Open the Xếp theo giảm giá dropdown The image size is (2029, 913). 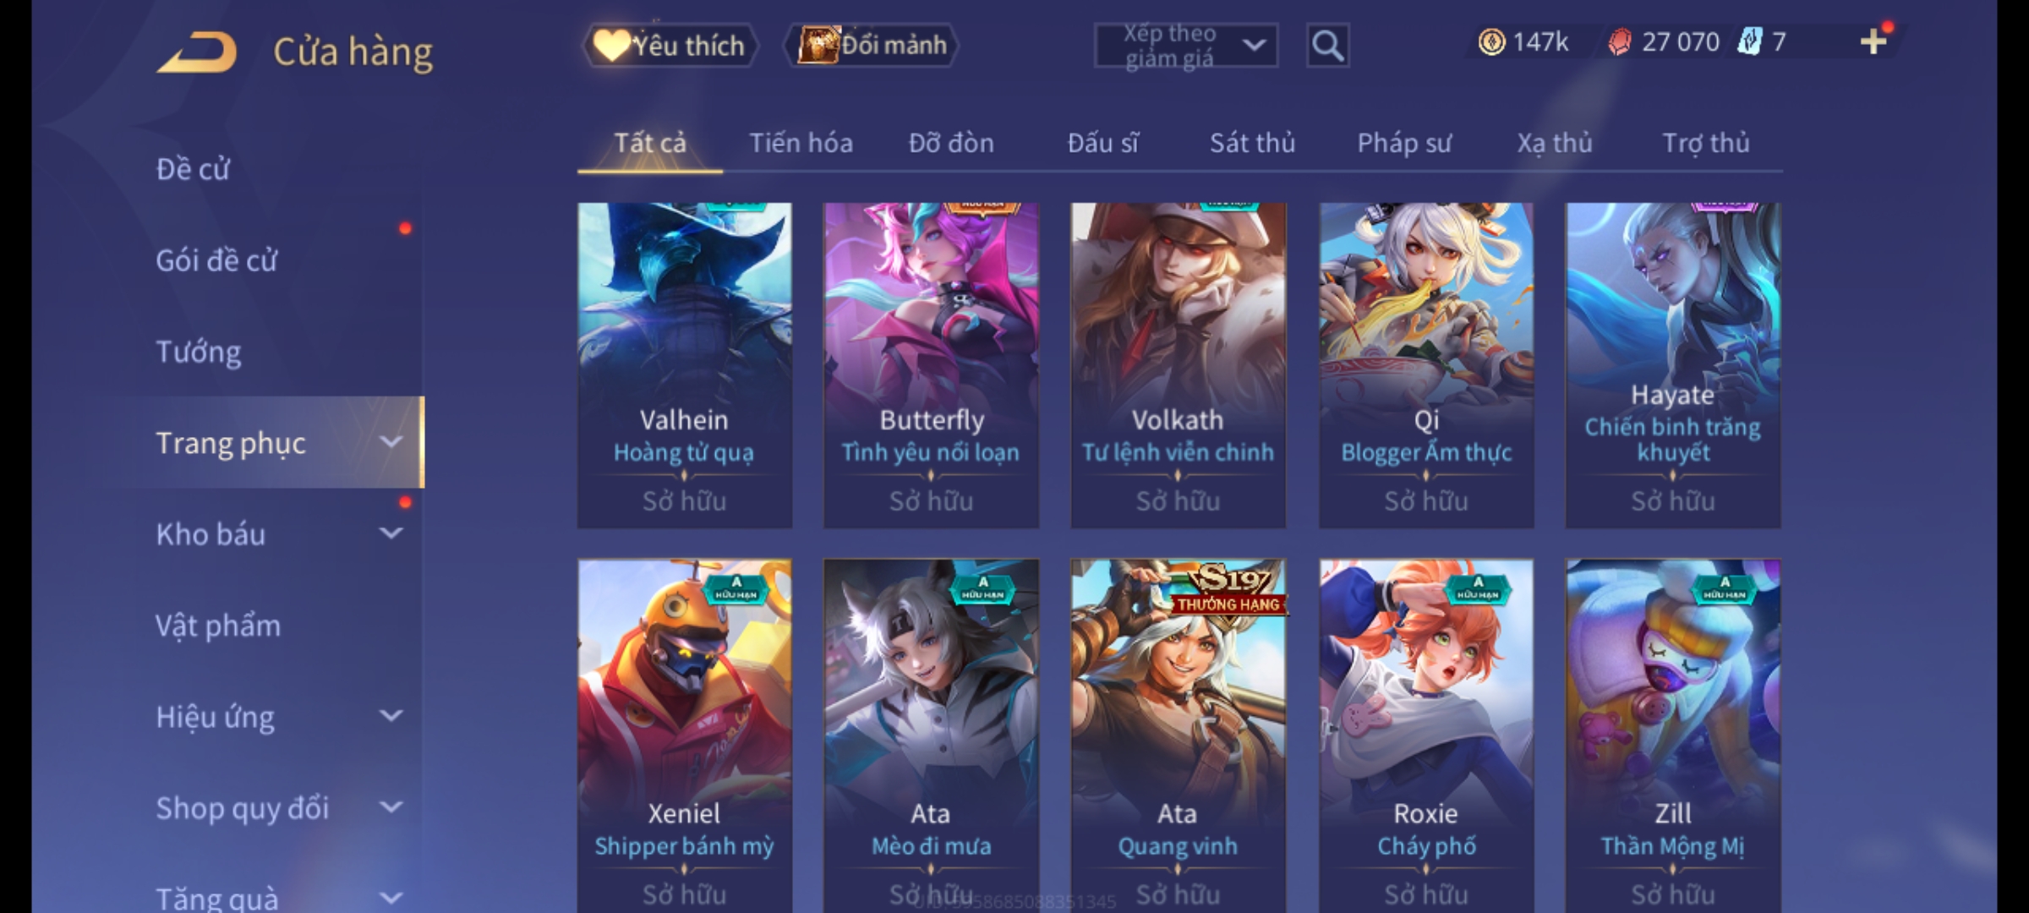pyautogui.click(x=1185, y=46)
